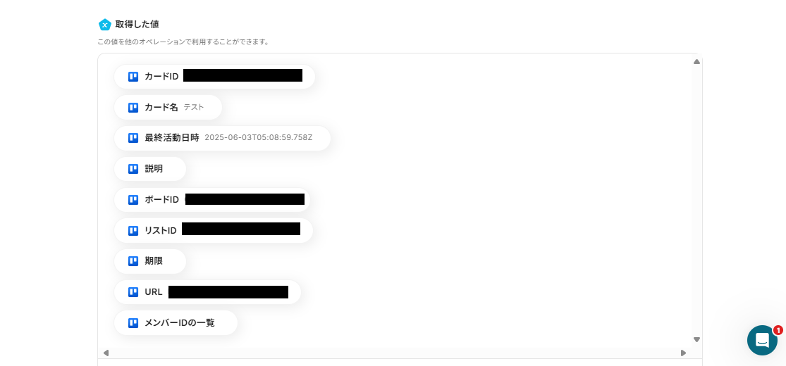Image resolution: width=786 pixels, height=366 pixels.
Task: Select the メンバーIDの一覧 value chip
Action: [x=176, y=323]
